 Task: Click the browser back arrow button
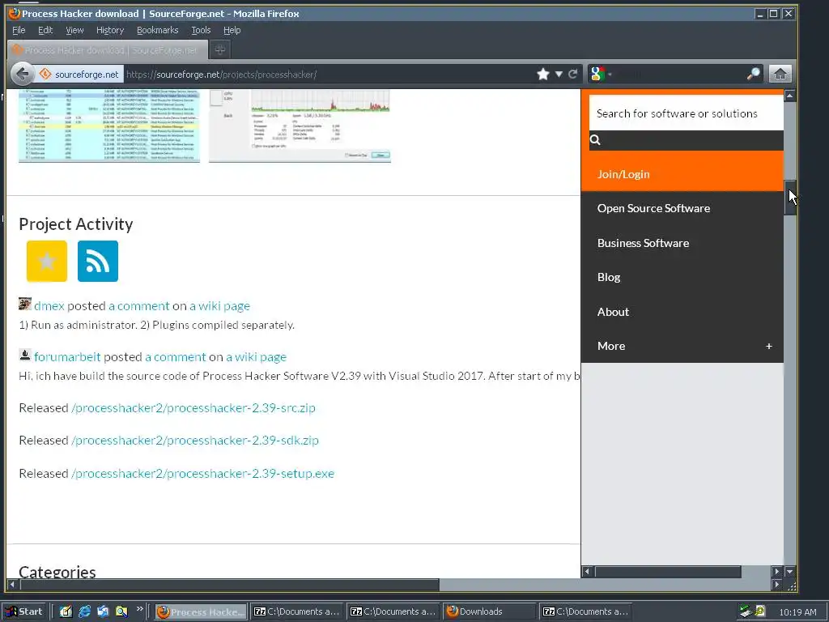[x=22, y=74]
